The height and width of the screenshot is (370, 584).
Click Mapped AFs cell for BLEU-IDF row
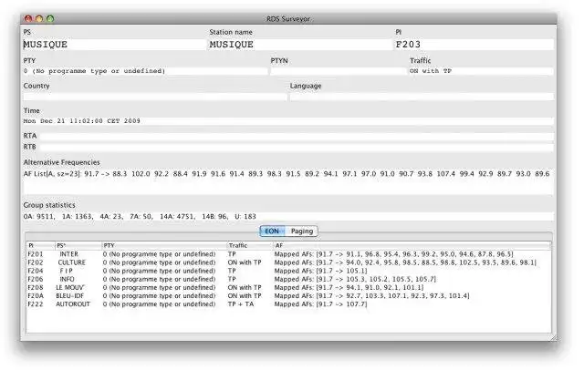coord(371,296)
